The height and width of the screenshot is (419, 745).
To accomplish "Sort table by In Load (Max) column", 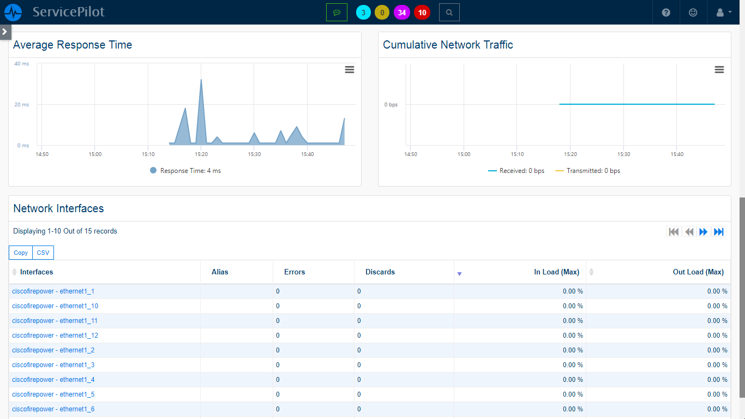I will [556, 272].
